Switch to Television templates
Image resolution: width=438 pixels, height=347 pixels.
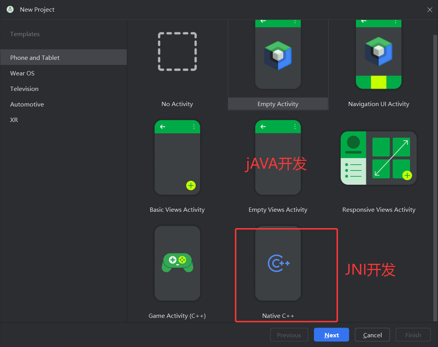tap(24, 89)
